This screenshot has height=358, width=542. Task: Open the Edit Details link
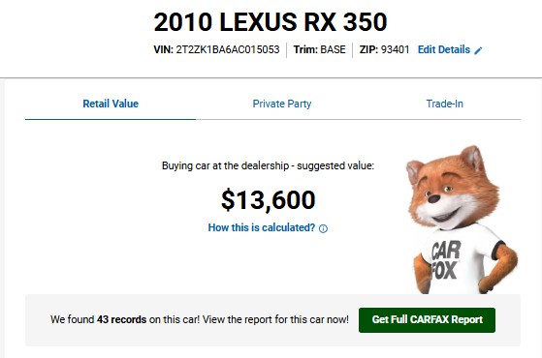click(444, 49)
